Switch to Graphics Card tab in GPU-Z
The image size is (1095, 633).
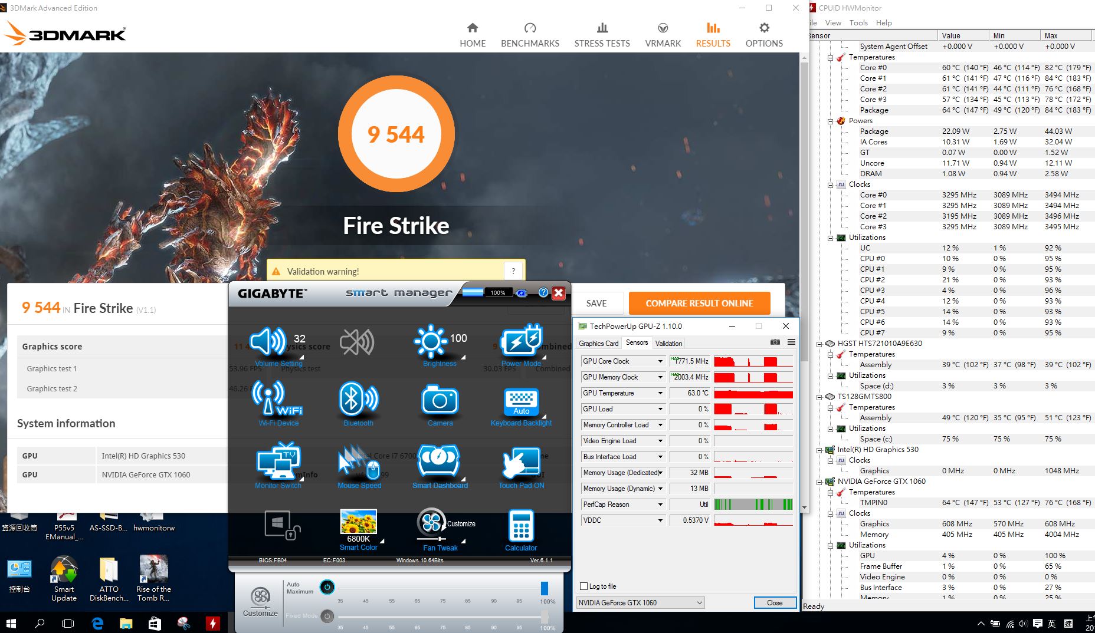point(598,343)
